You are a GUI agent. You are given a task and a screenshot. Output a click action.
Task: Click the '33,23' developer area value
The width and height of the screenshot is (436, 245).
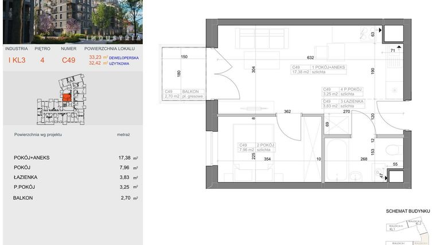point(95,57)
